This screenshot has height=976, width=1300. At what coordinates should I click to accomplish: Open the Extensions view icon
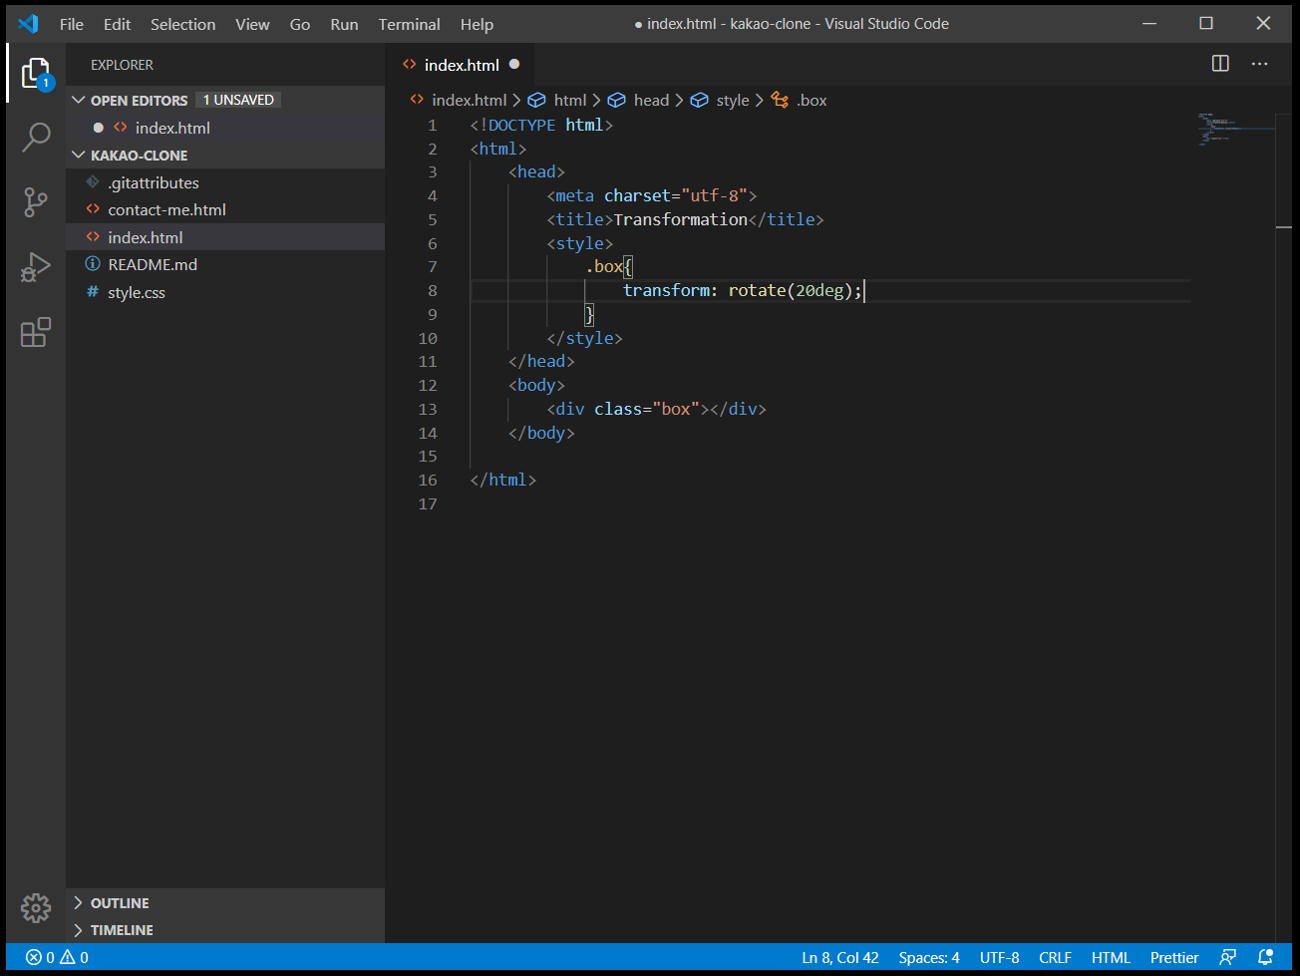pos(36,332)
